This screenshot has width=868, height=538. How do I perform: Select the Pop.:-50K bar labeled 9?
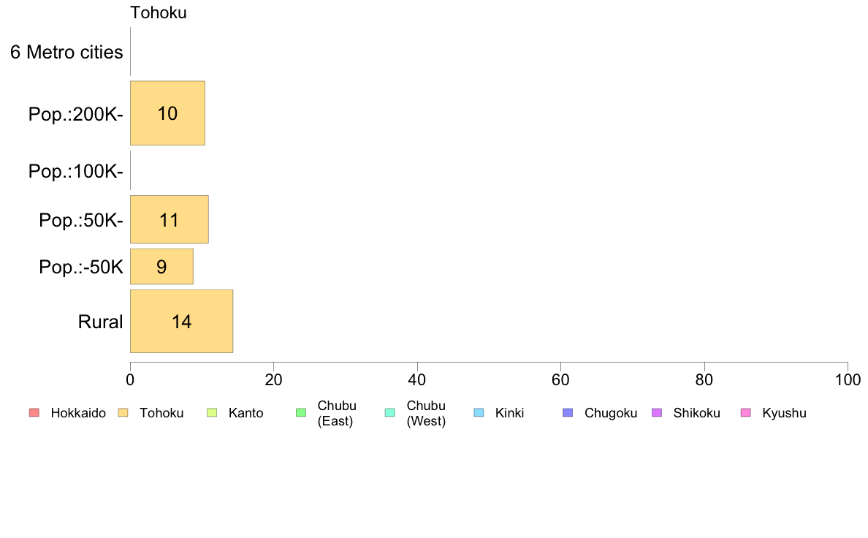click(x=161, y=267)
